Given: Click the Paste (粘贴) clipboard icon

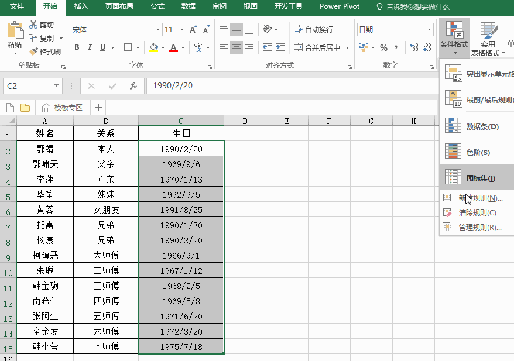Looking at the screenshot, I should pyautogui.click(x=15, y=30).
